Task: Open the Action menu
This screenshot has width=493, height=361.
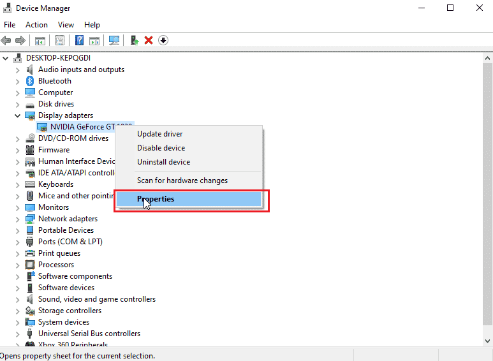Action: click(36, 25)
